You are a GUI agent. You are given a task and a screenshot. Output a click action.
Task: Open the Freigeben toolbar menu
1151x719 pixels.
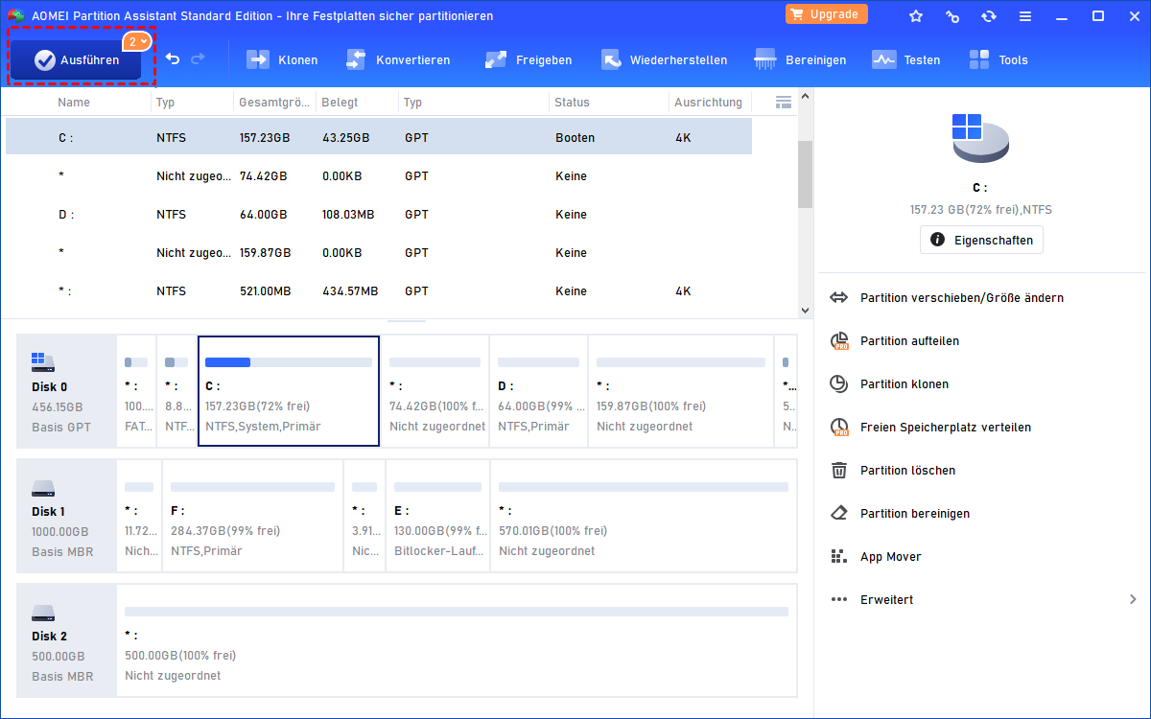(x=528, y=59)
